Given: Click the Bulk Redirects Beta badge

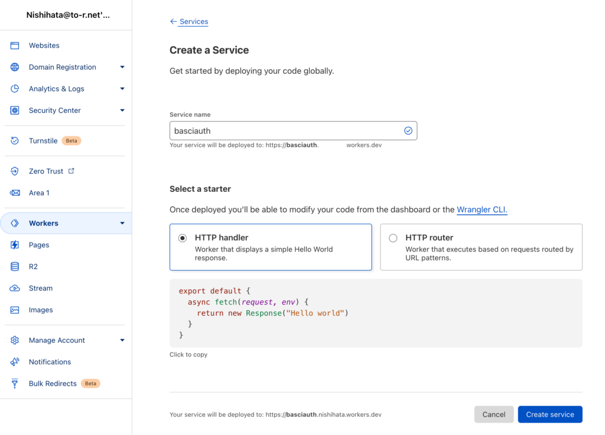Looking at the screenshot, I should point(90,384).
